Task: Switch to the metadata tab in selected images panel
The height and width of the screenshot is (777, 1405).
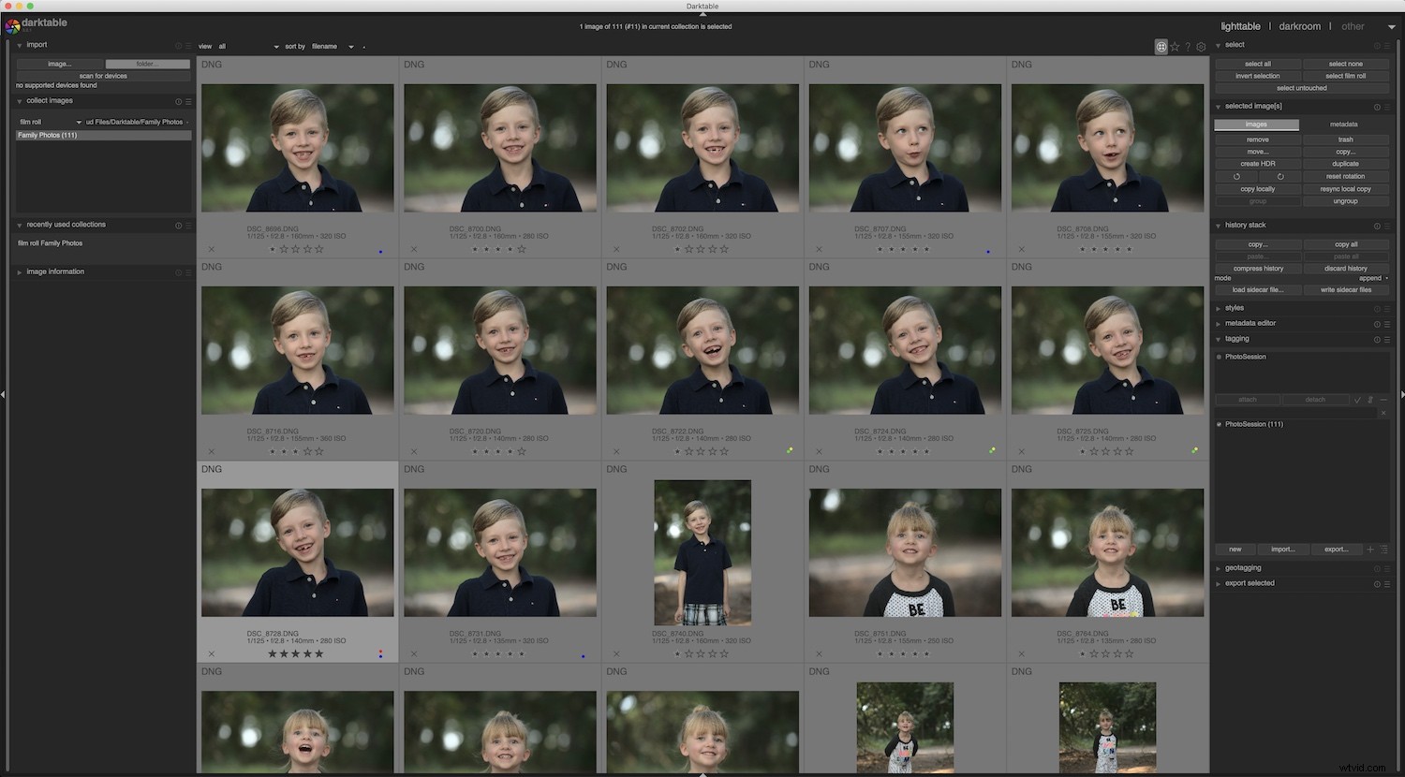Action: click(x=1344, y=124)
